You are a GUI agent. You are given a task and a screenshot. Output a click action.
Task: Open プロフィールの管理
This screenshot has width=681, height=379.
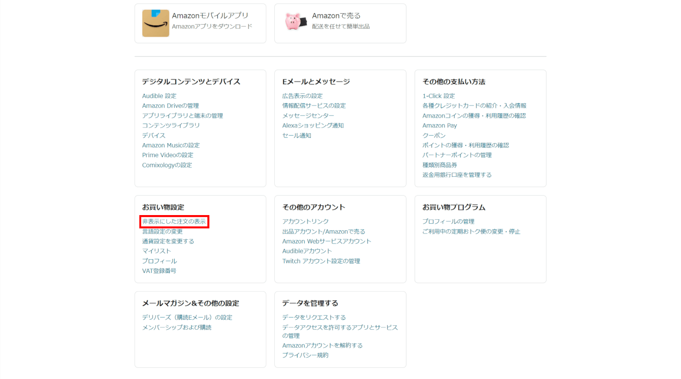[448, 221]
